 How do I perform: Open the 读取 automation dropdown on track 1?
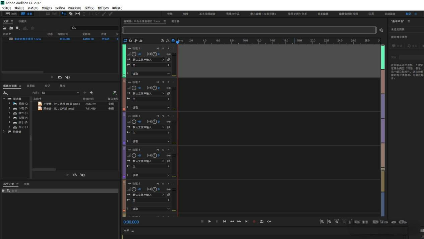(151, 74)
